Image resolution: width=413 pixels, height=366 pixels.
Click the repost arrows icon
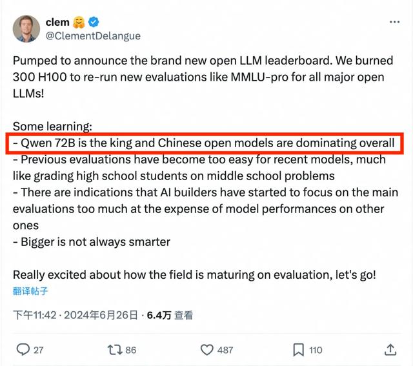click(x=115, y=350)
